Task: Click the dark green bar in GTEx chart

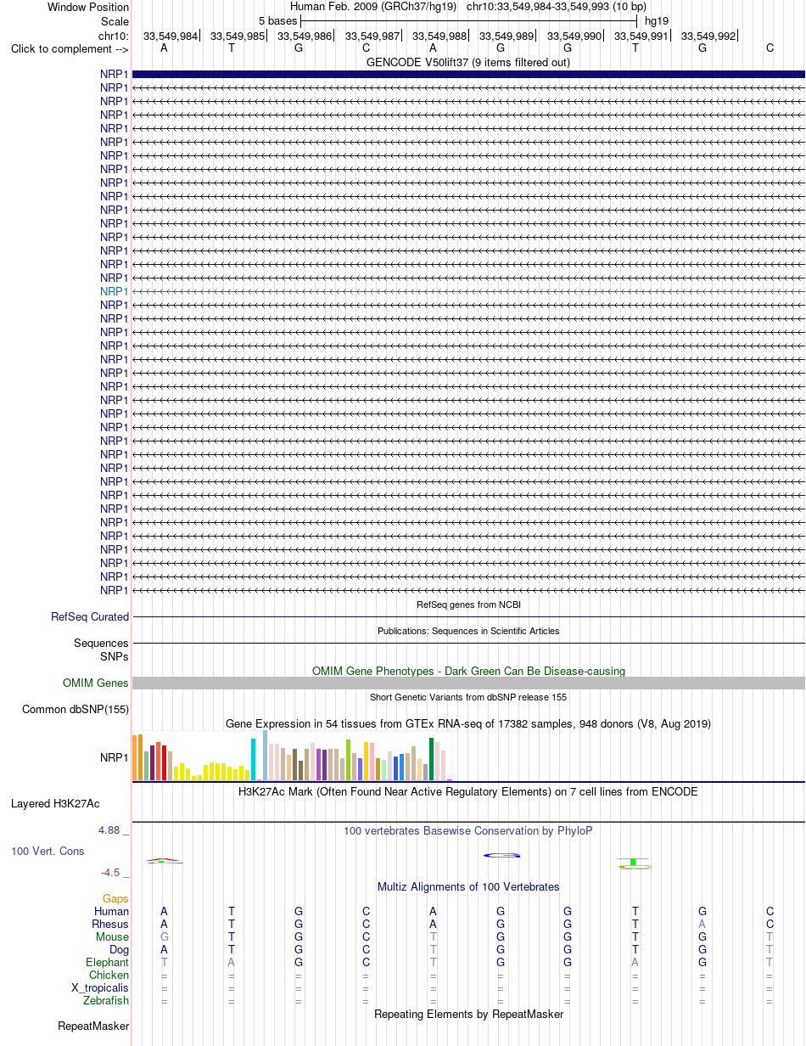Action: [431, 759]
